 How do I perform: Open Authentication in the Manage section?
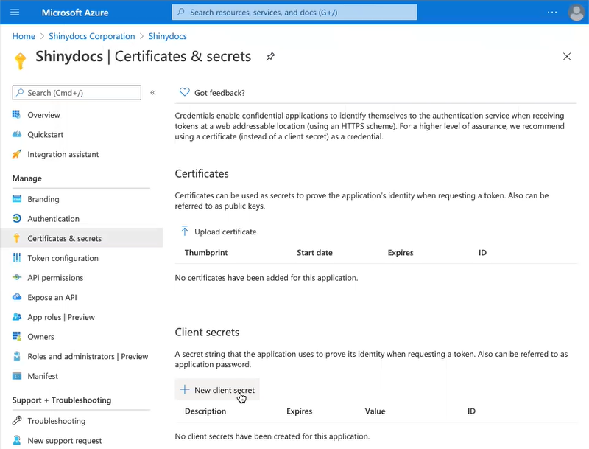(53, 219)
